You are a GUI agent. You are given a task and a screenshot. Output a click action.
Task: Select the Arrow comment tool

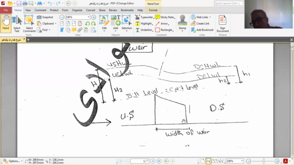[x=162, y=23]
